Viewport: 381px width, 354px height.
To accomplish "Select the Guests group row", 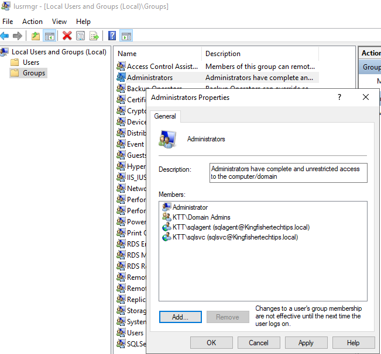I will point(131,155).
